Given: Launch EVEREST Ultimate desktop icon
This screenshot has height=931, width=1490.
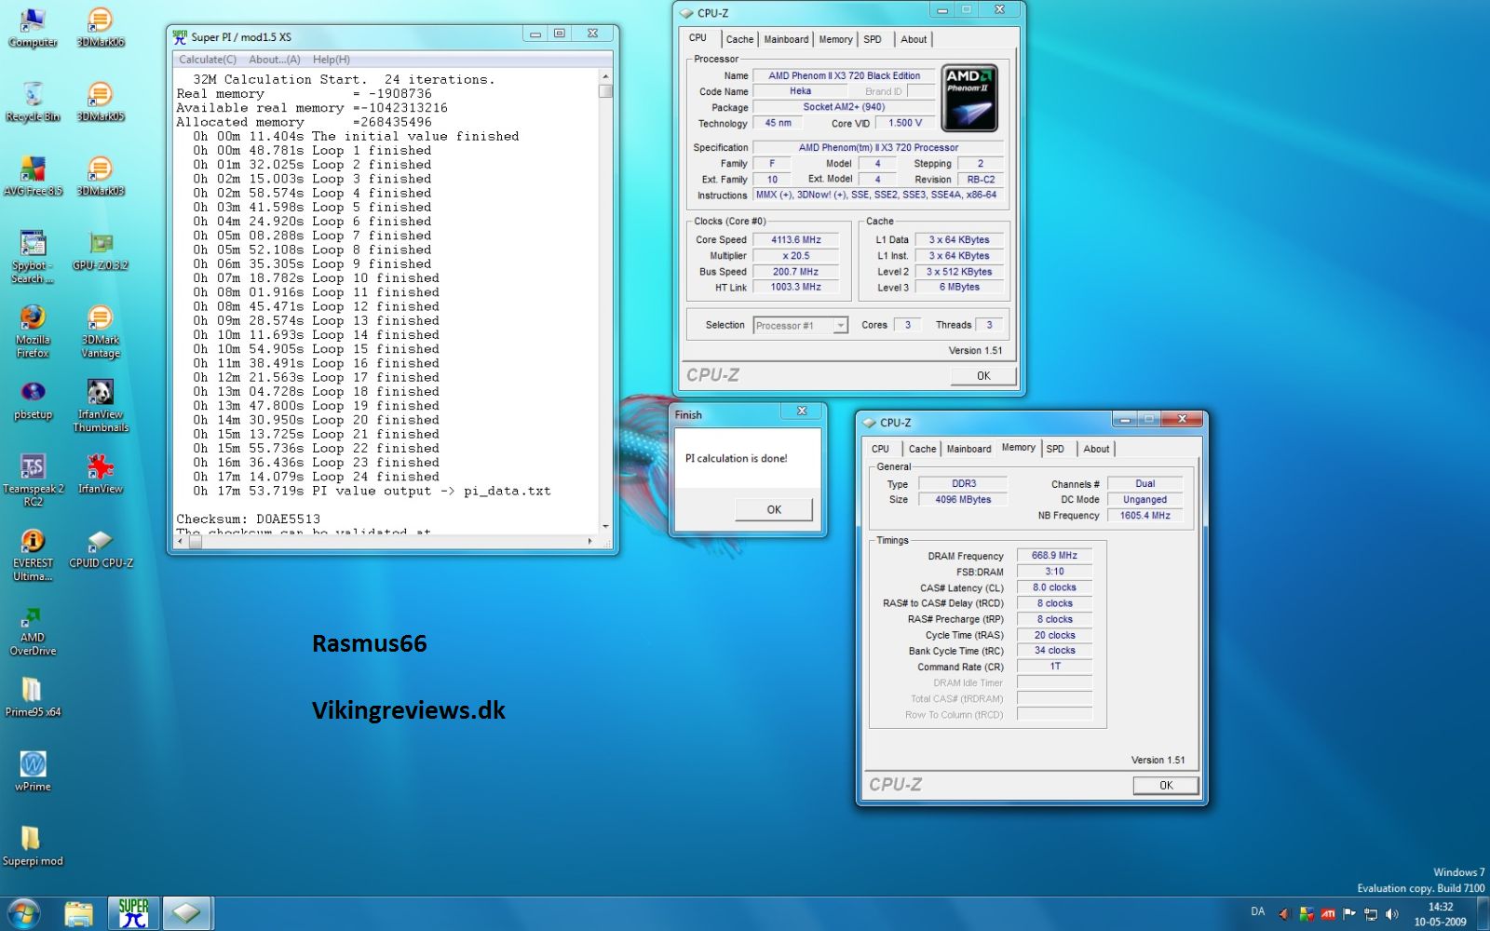Looking at the screenshot, I should pyautogui.click(x=33, y=554).
